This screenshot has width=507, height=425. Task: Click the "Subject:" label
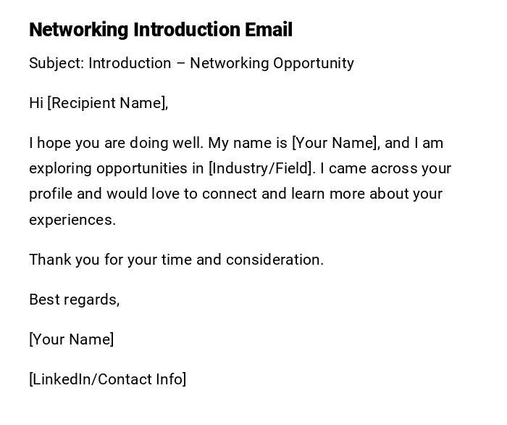56,63
